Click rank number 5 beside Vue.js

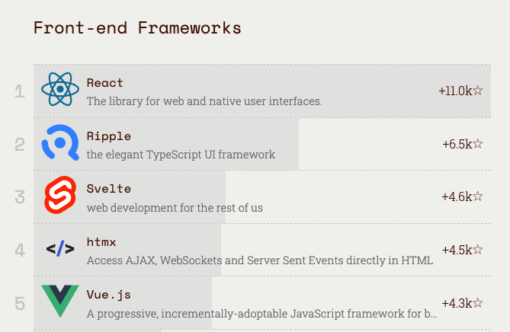click(20, 304)
